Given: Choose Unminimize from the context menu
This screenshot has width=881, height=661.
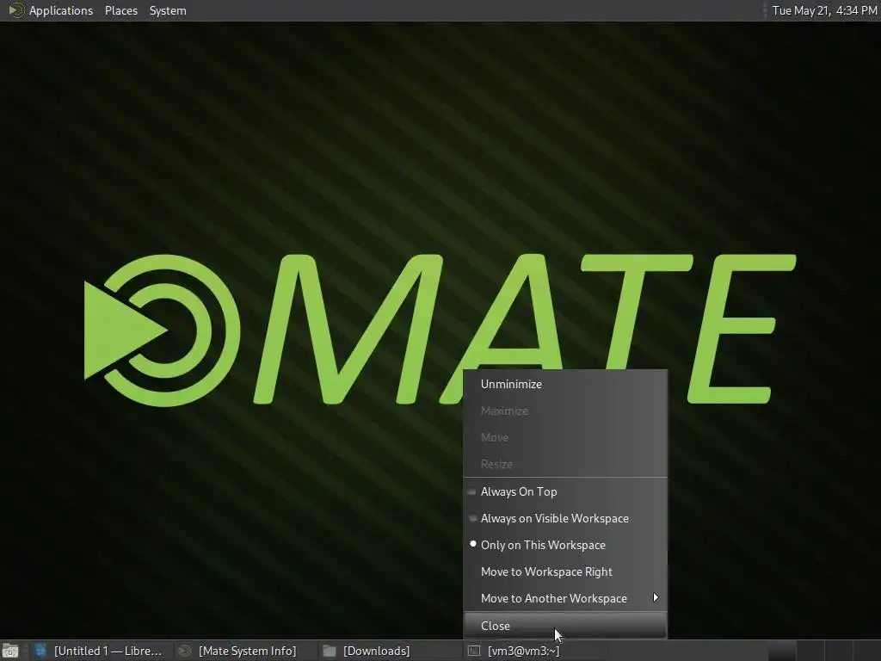Looking at the screenshot, I should coord(565,384).
